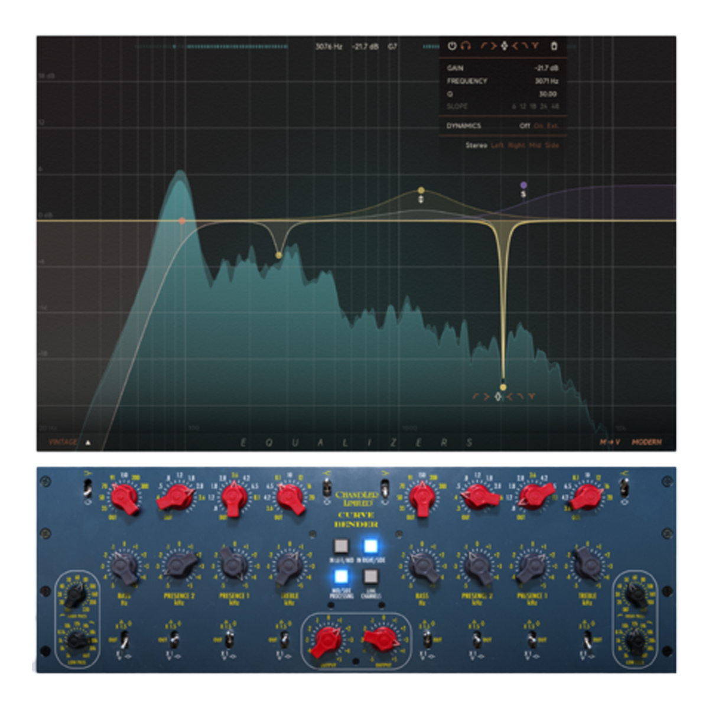Toggle the band power icon in EQ panel
This screenshot has width=709, height=709.
(453, 45)
